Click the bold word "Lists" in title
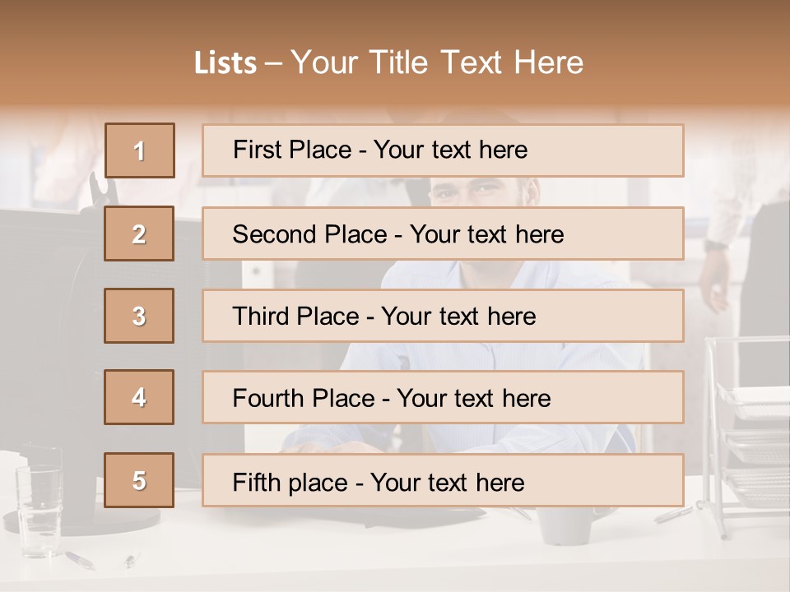This screenshot has height=592, width=790. tap(225, 63)
